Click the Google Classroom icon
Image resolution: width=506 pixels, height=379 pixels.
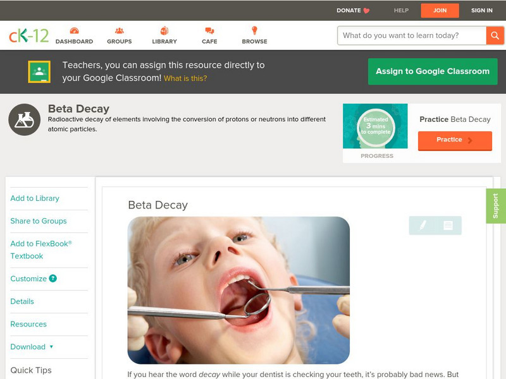tap(39, 71)
